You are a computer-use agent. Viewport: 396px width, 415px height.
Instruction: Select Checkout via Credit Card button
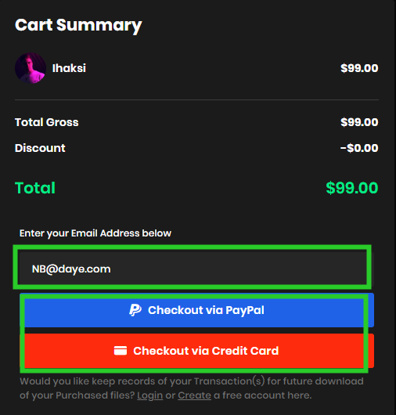click(196, 351)
